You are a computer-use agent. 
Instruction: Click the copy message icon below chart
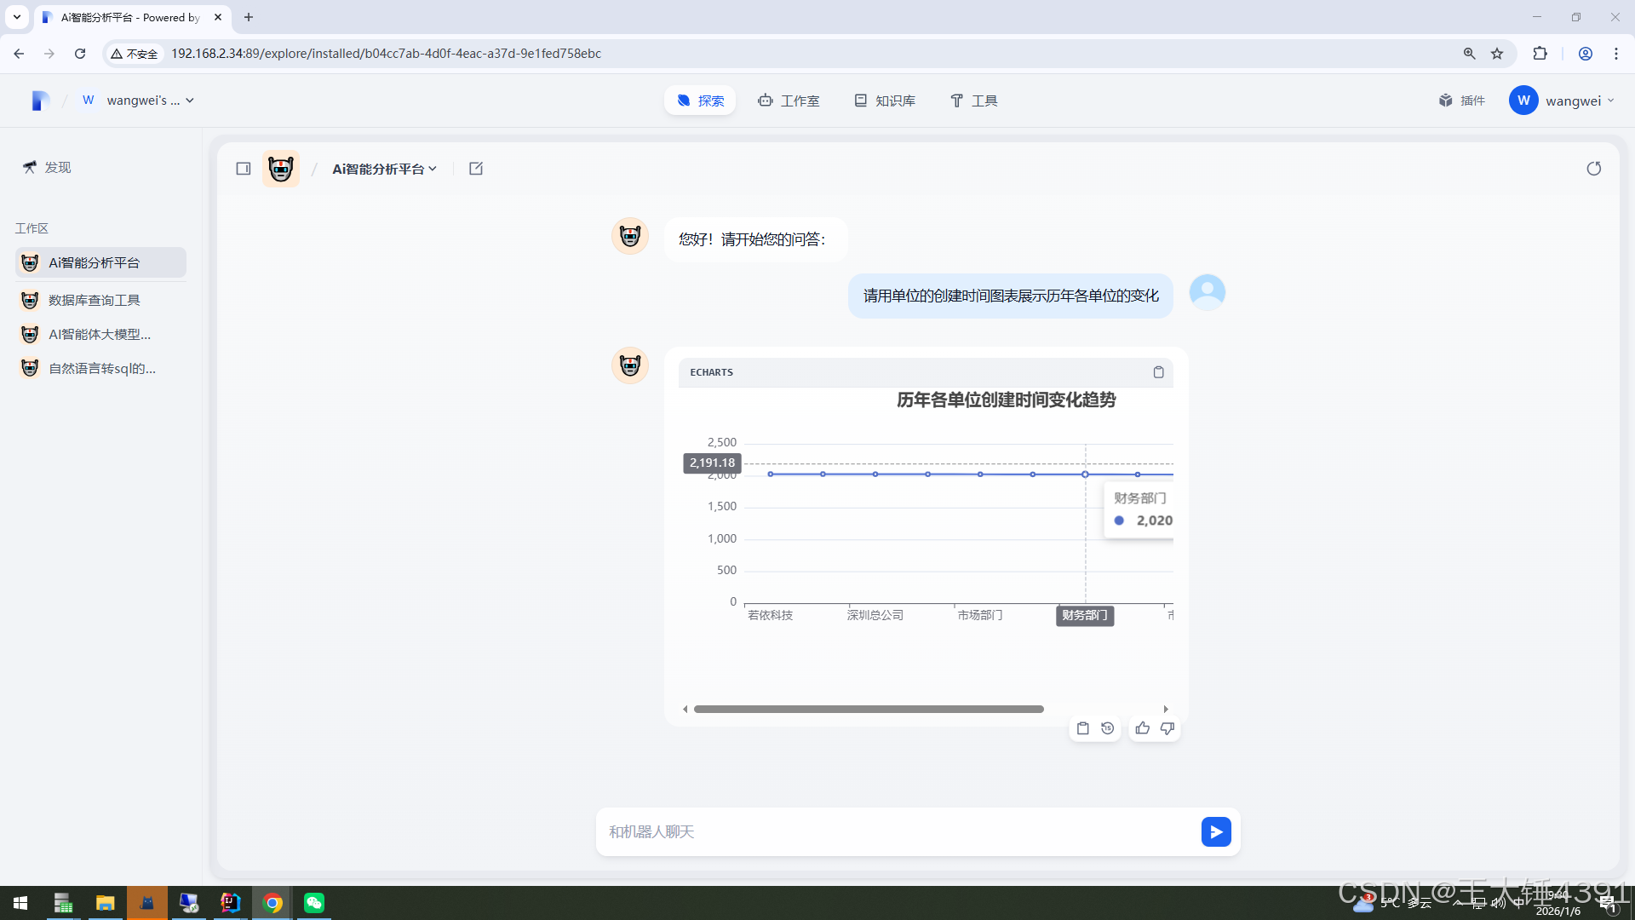1082,728
